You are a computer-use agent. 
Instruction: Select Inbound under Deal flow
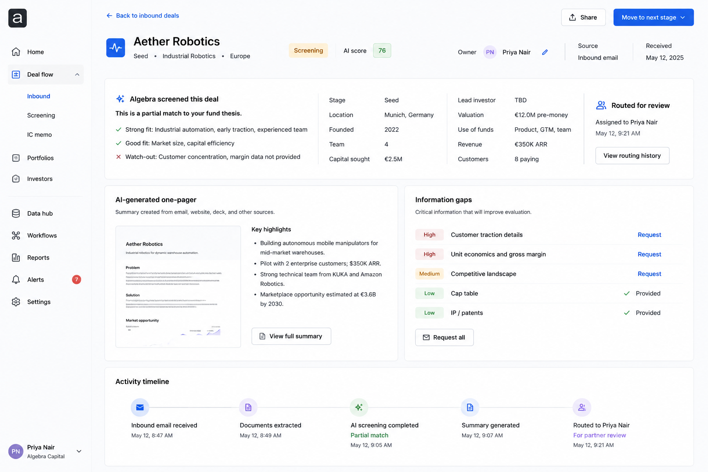coord(39,96)
